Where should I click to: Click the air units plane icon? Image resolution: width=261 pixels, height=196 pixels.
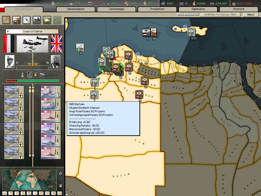pos(27,20)
